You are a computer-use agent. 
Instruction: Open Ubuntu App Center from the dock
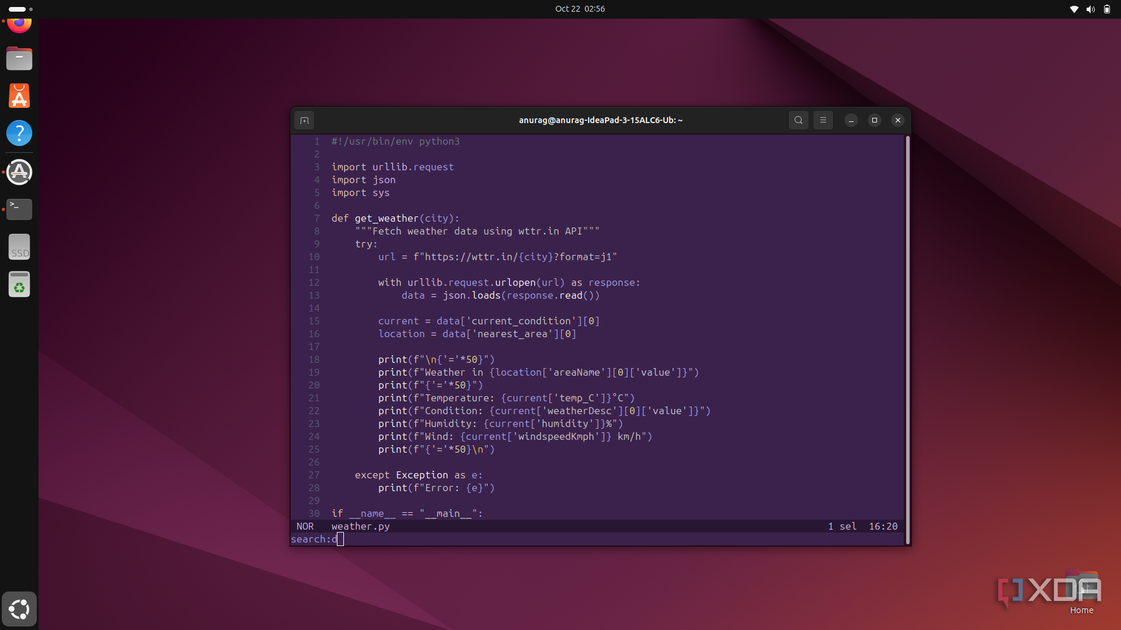(x=19, y=96)
